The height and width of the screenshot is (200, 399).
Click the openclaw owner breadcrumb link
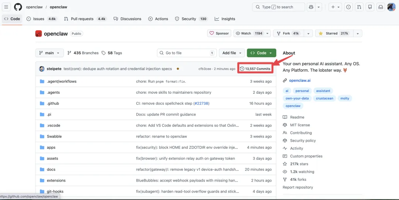[x=34, y=7]
